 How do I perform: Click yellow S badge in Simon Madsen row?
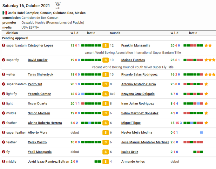(105, 113)
